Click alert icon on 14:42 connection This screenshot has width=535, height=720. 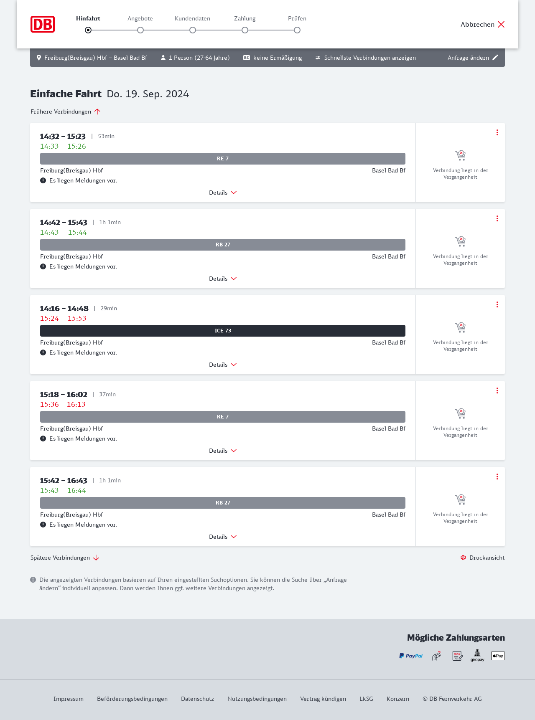(43, 266)
